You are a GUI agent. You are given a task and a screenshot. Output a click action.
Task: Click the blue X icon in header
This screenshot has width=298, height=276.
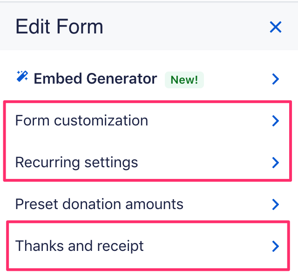pos(275,27)
